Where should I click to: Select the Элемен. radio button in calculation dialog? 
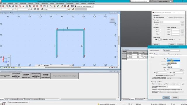[154, 22]
